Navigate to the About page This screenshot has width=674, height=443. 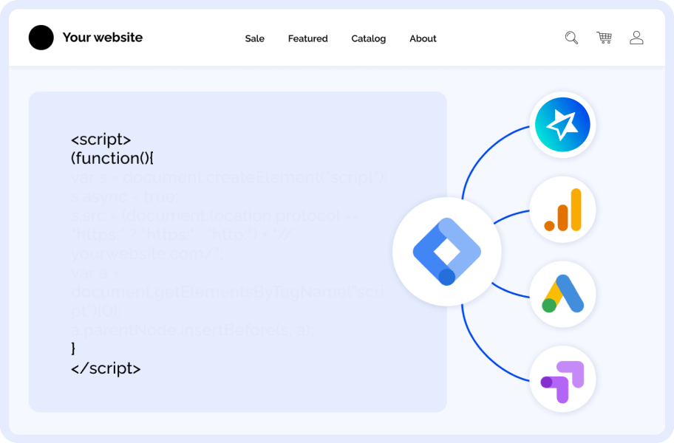coord(423,38)
